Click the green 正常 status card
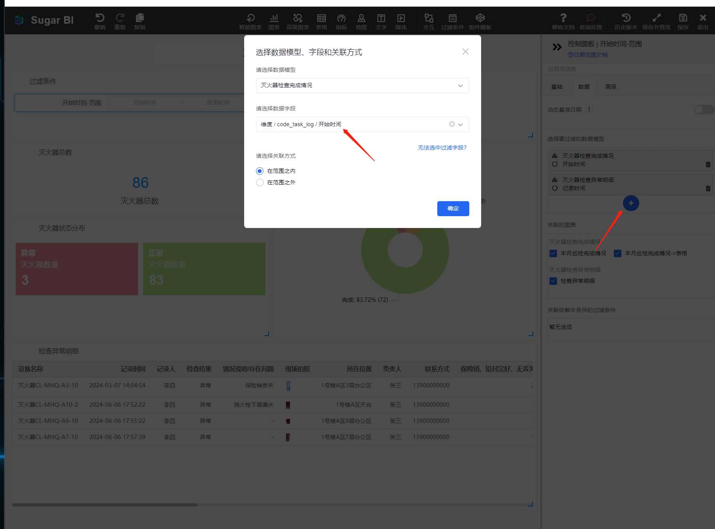This screenshot has width=715, height=529. click(204, 269)
